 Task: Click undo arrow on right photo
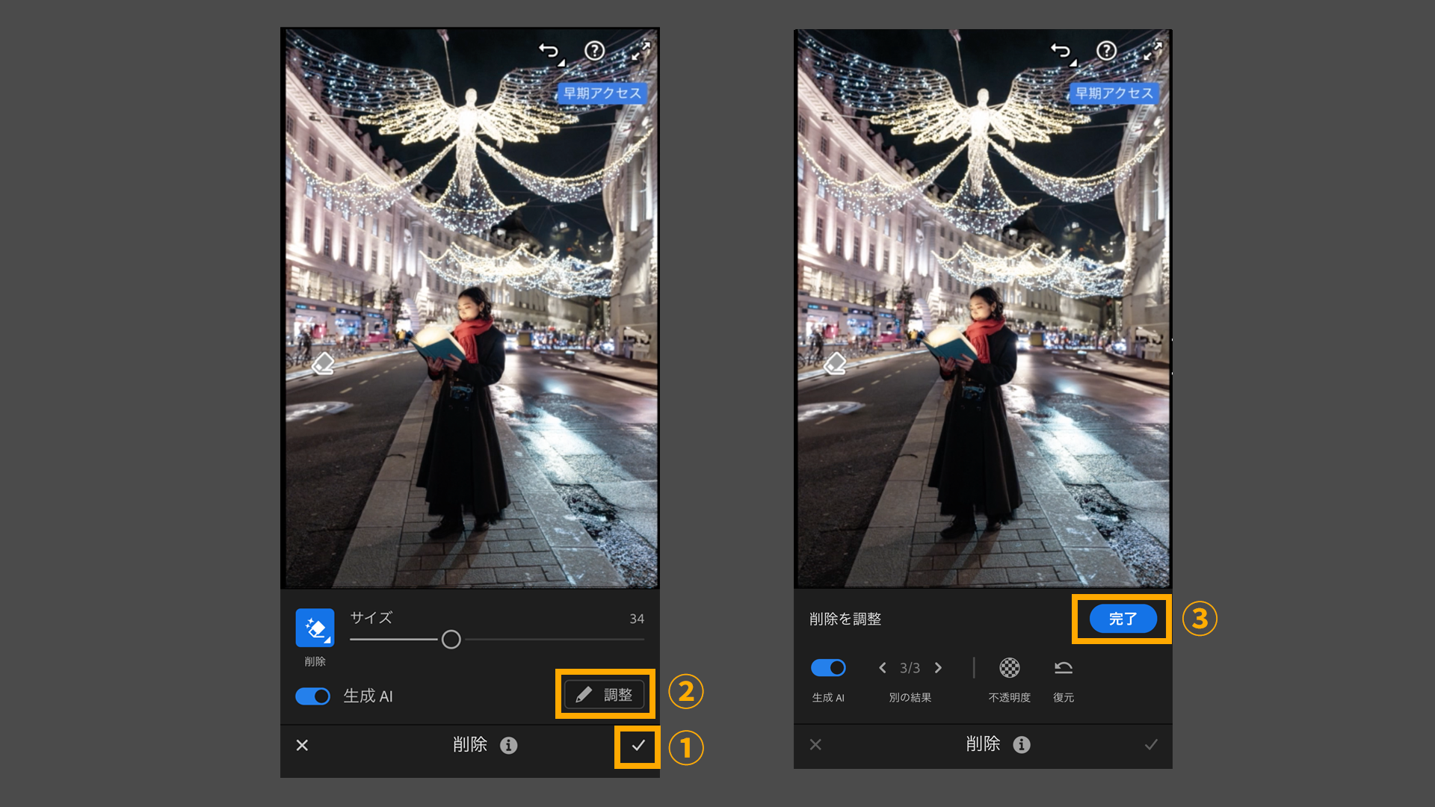point(1061,51)
